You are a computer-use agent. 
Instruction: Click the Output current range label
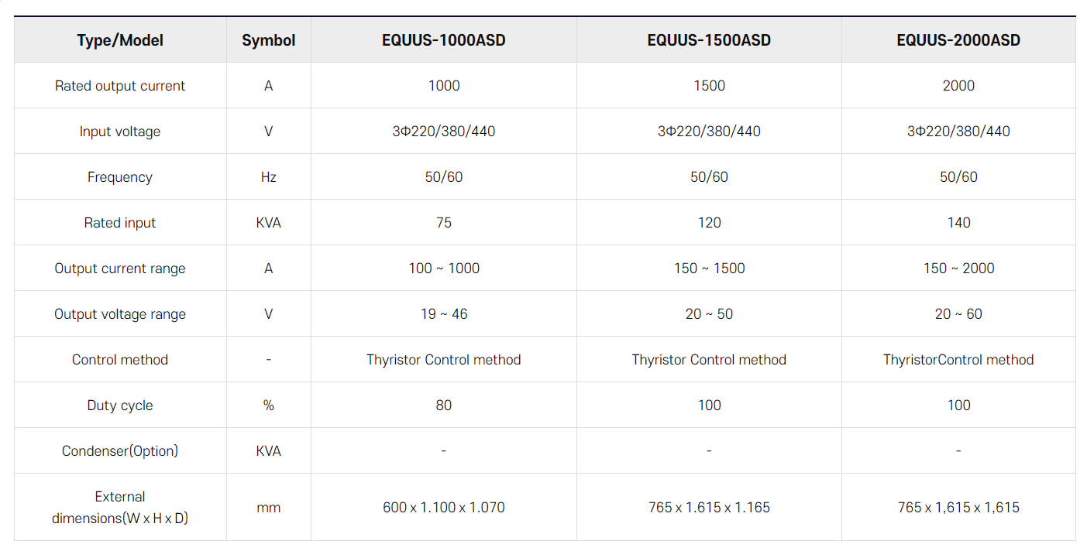(x=120, y=269)
